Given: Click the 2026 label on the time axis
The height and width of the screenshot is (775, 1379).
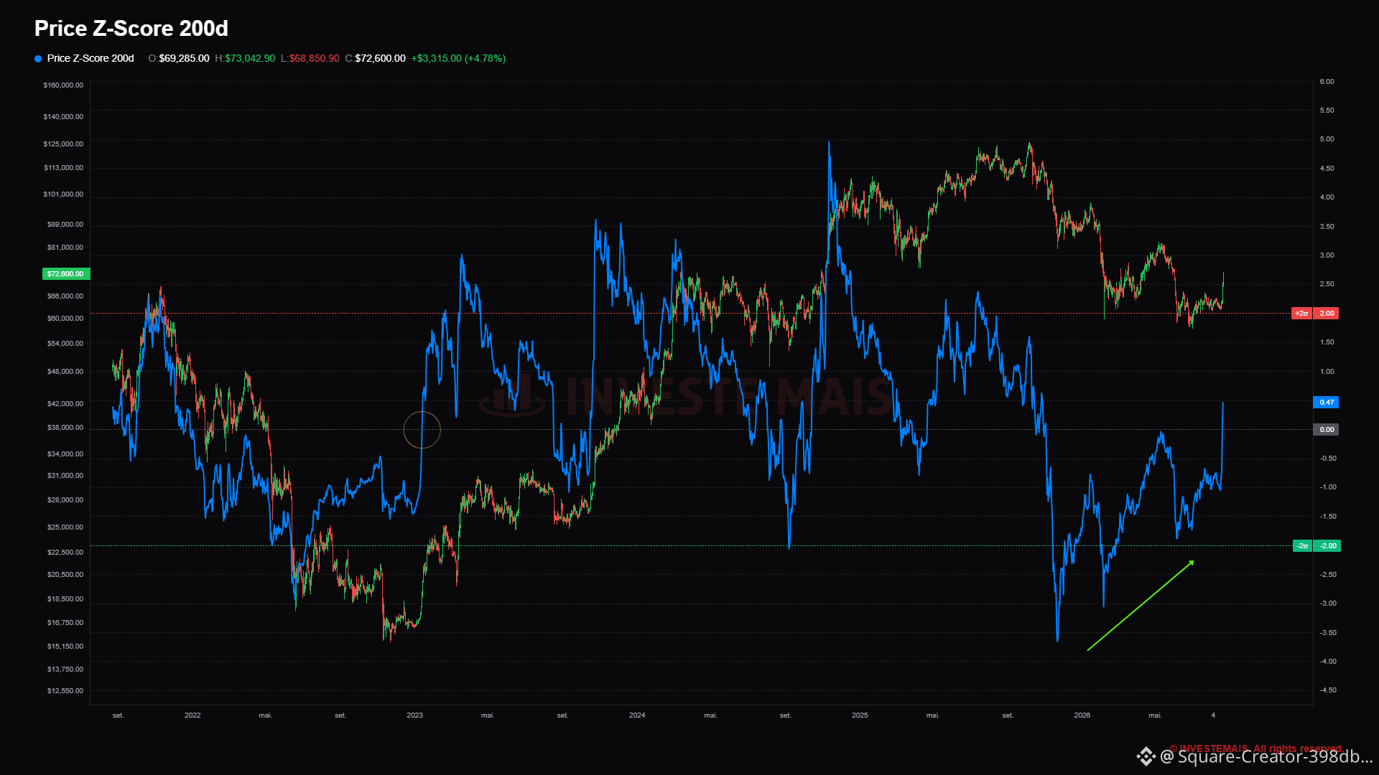Looking at the screenshot, I should 1082,715.
